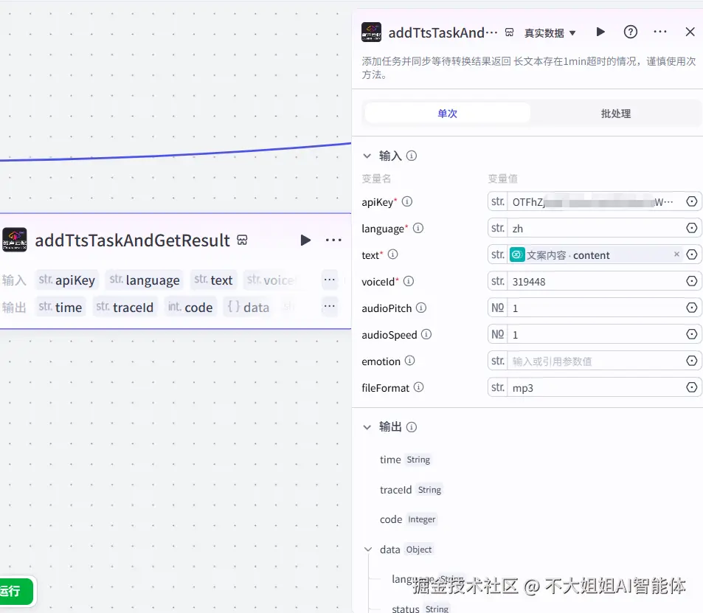Open help with the question mark icon
The image size is (703, 613).
pyautogui.click(x=629, y=32)
